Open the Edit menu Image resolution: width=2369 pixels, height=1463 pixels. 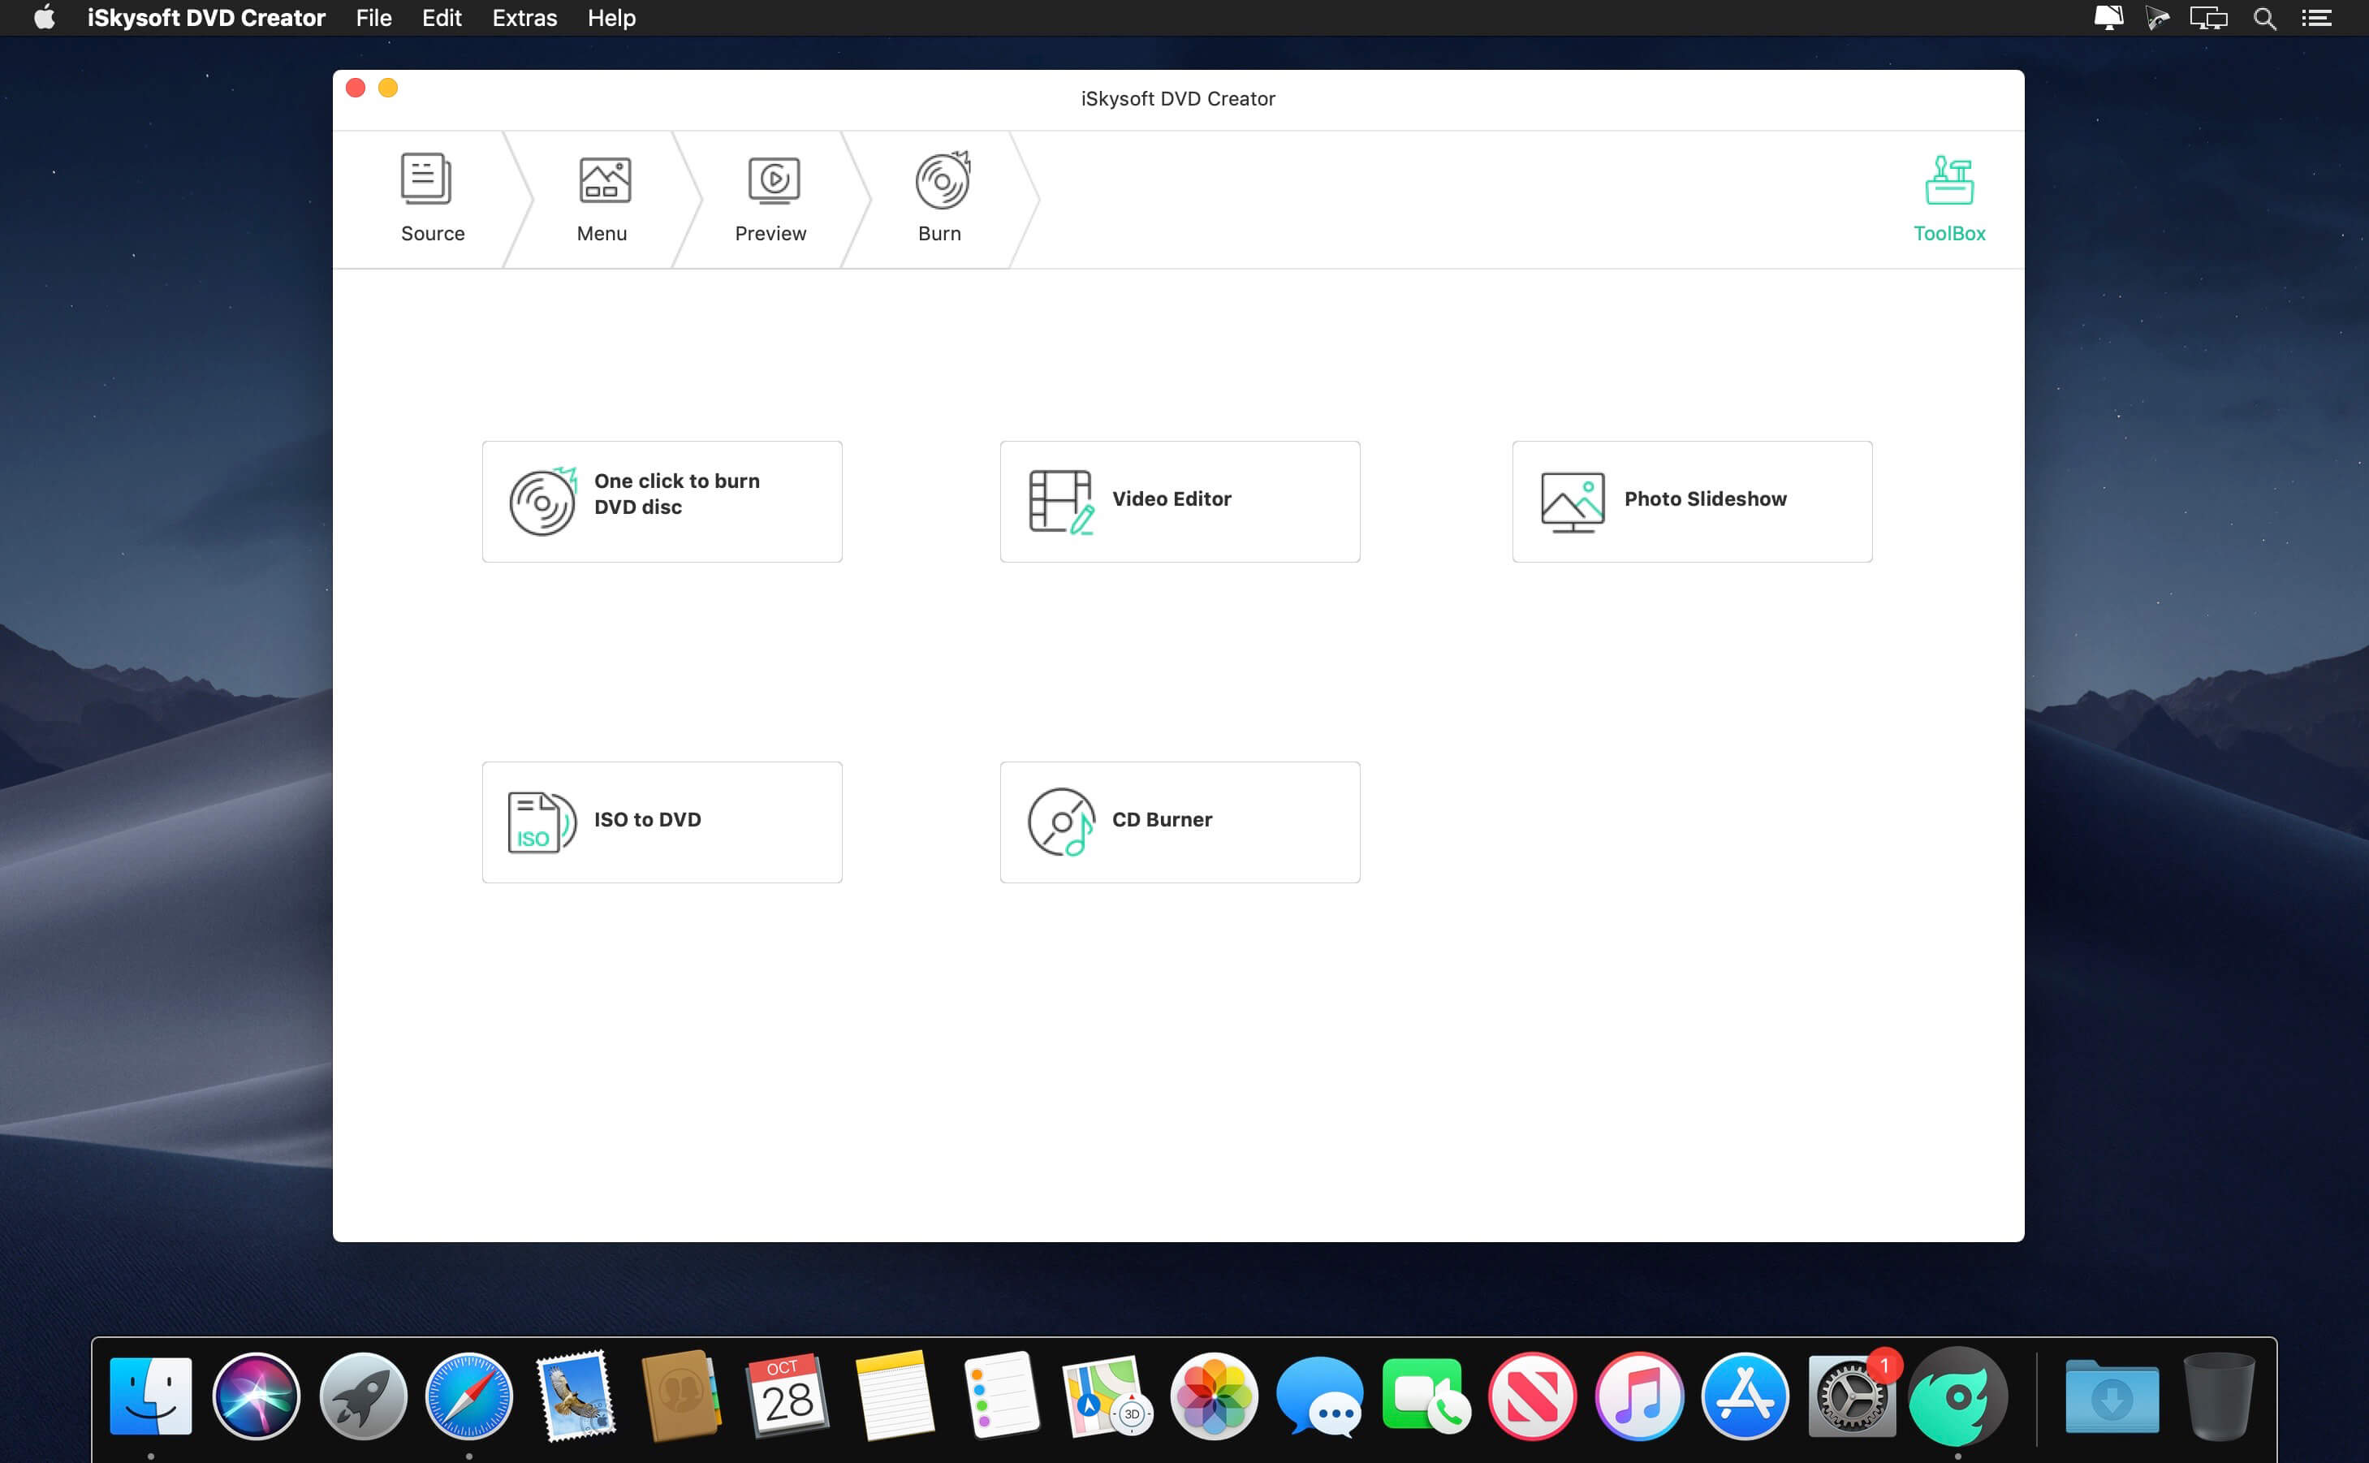[x=442, y=17]
